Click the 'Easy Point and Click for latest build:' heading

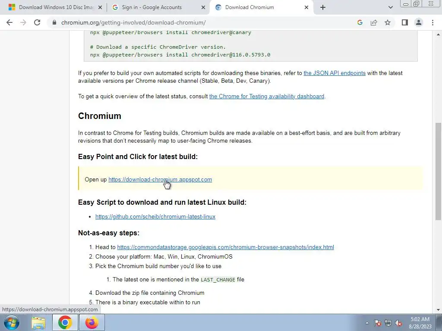point(138,156)
